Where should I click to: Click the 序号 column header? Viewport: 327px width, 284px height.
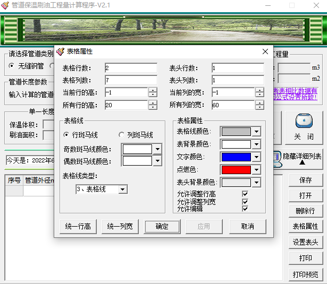tap(14, 180)
